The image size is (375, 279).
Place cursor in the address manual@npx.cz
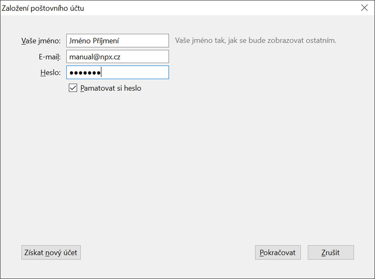94,57
